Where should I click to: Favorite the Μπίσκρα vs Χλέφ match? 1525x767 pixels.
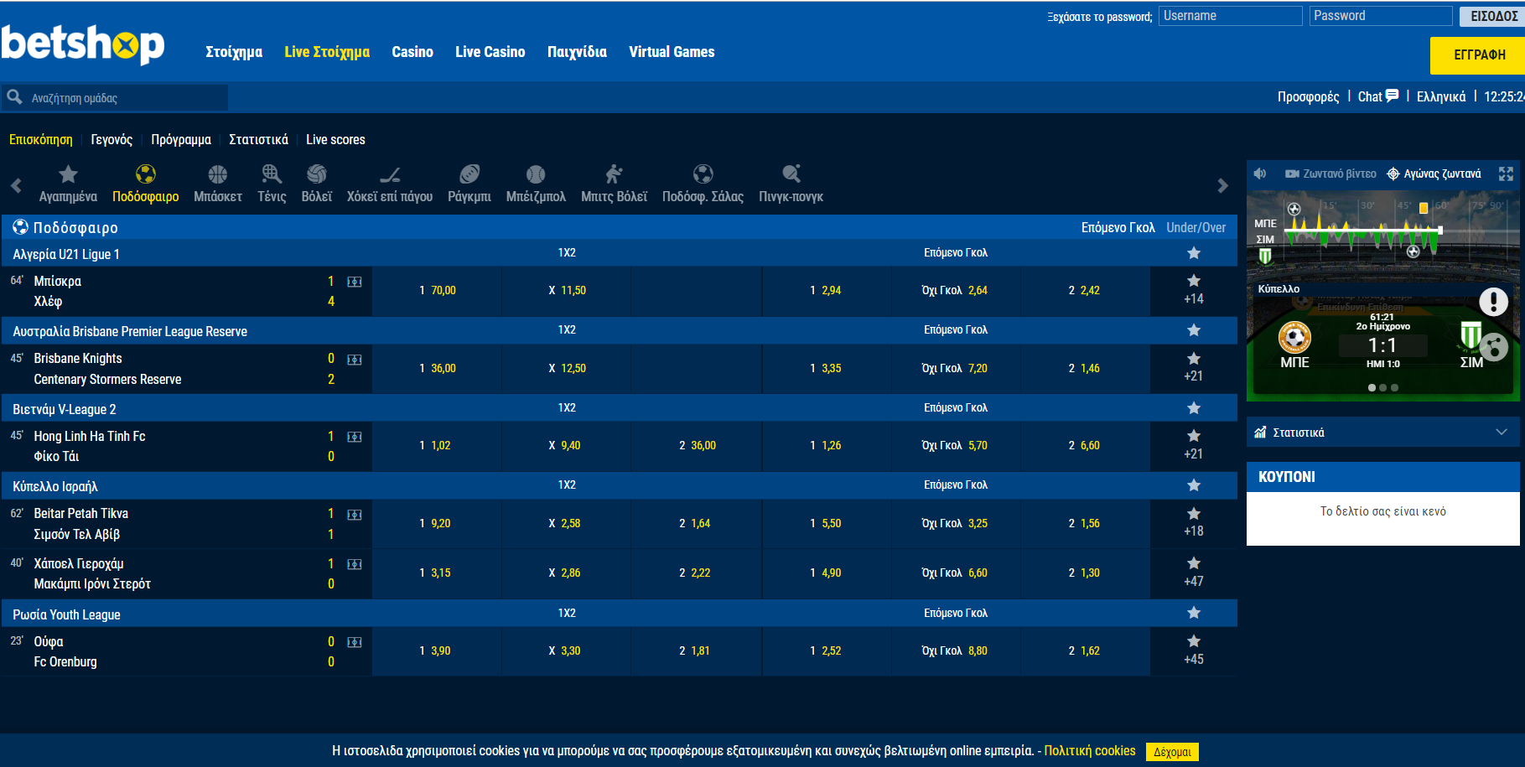[1194, 281]
